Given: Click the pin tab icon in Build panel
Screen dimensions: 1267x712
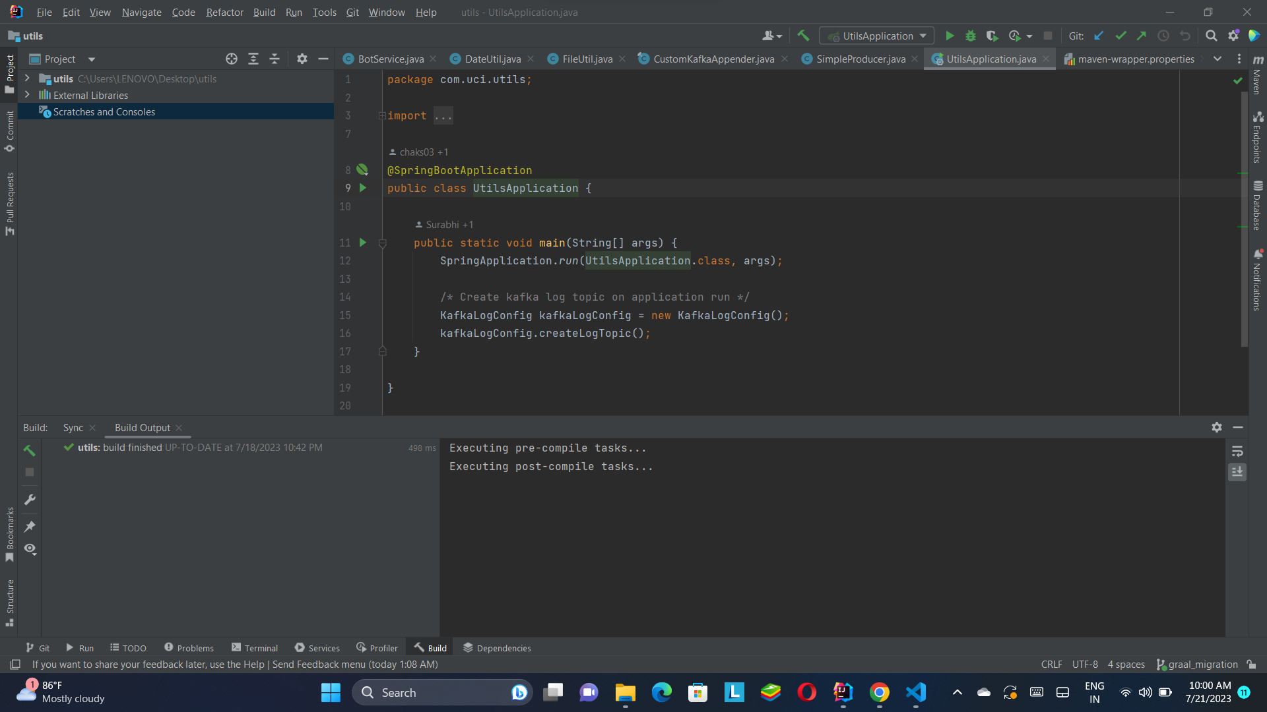Looking at the screenshot, I should 30,527.
